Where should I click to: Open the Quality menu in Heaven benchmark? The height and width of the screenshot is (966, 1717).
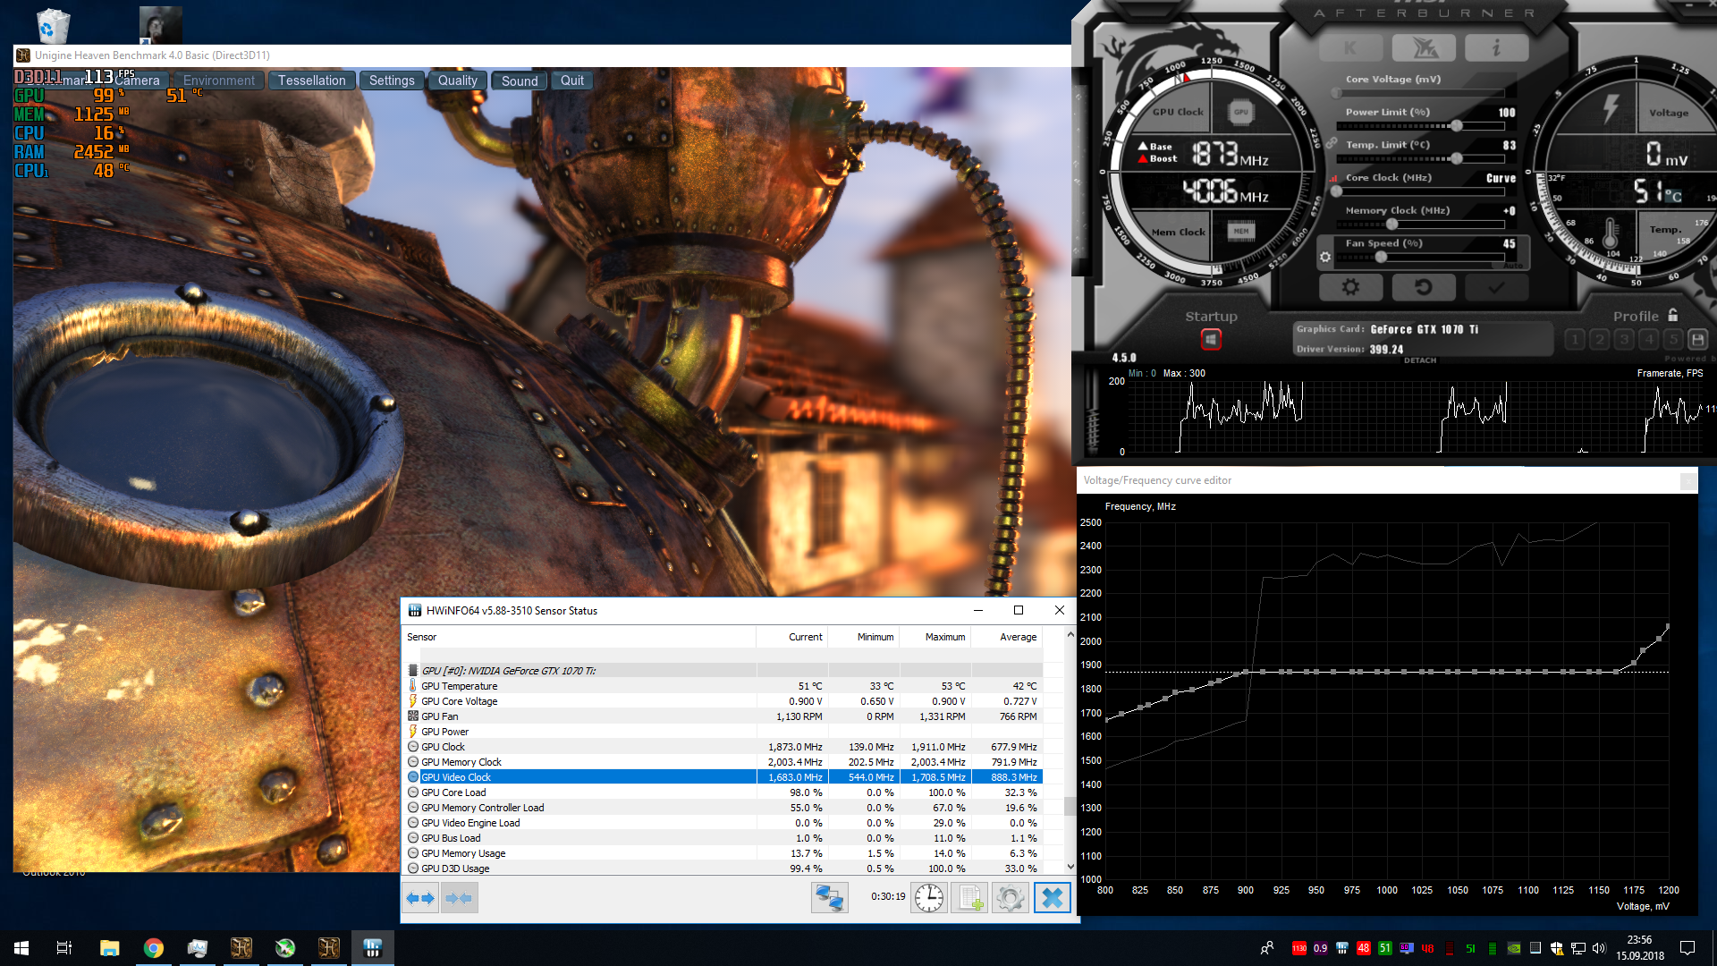tap(457, 80)
